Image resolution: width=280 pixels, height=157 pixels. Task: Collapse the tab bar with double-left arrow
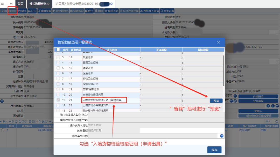click(x=11, y=4)
